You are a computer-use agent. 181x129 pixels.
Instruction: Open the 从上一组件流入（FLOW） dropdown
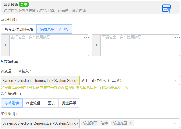pos(129,80)
